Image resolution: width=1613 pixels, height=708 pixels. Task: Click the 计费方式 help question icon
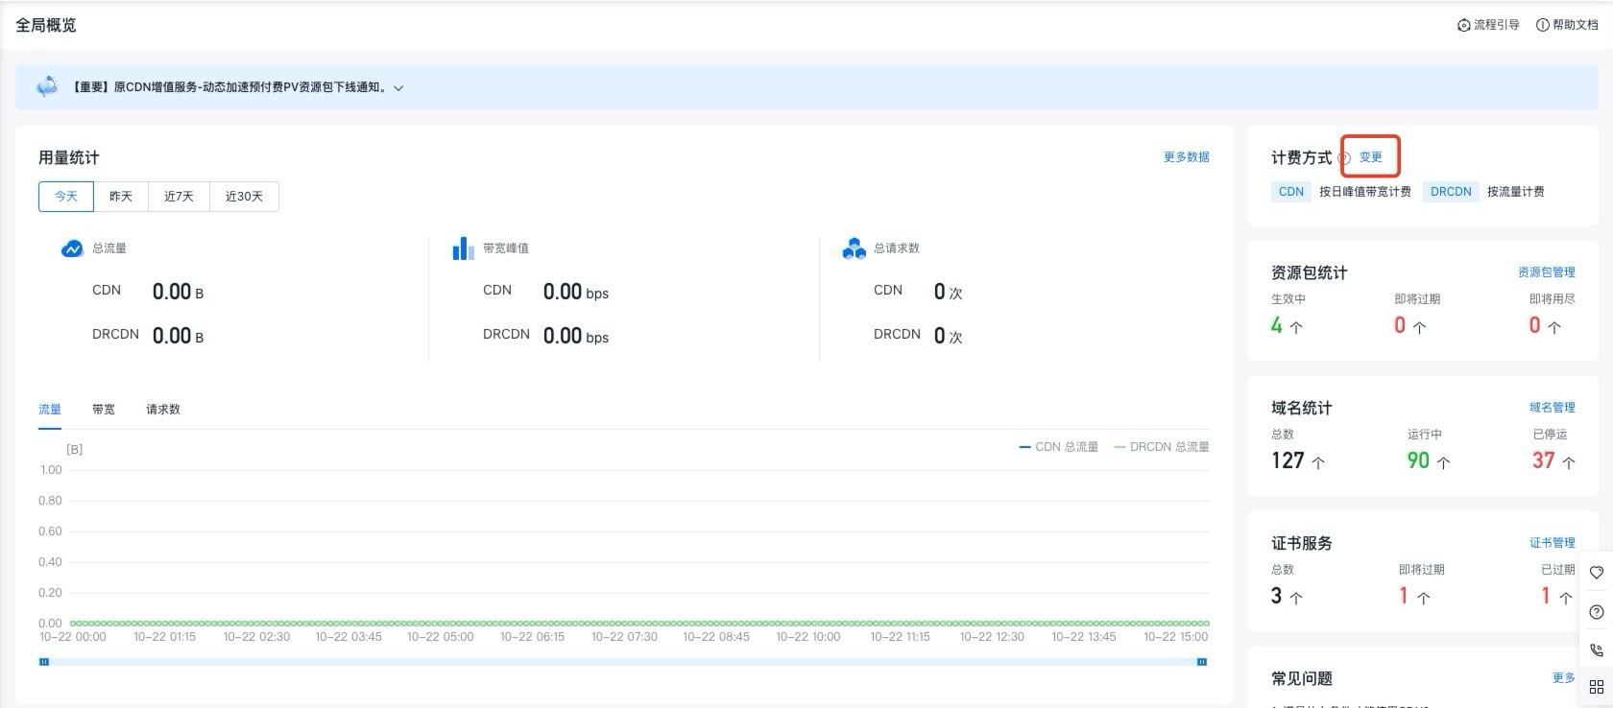click(x=1344, y=158)
